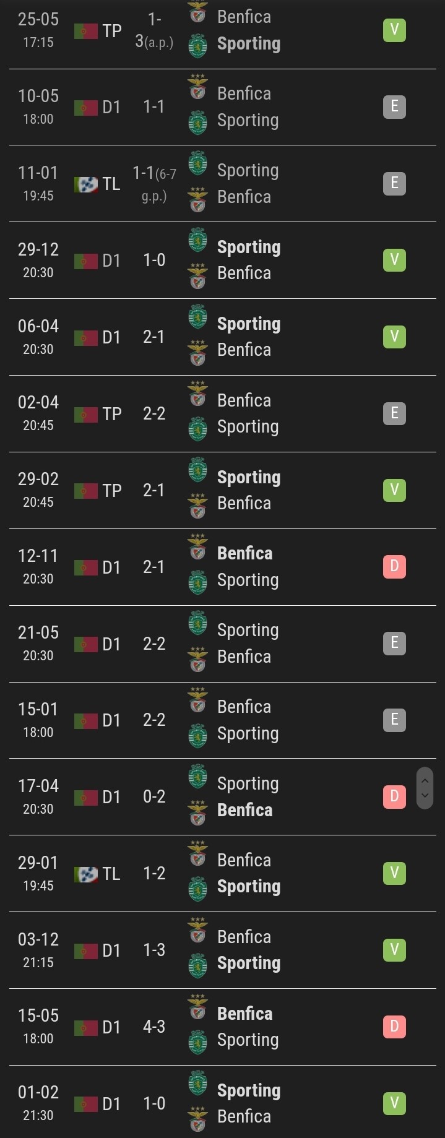Click green V badge for 06-04 match
445x1138 pixels.
(394, 337)
